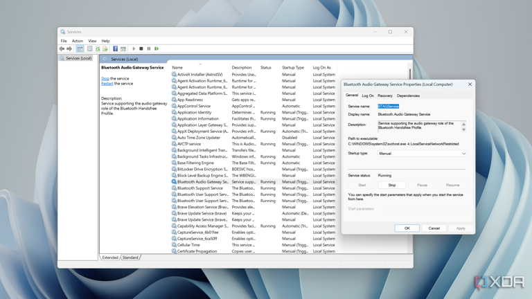Click the gear icon beside Application Identity
532x299 pixels.
[174, 112]
